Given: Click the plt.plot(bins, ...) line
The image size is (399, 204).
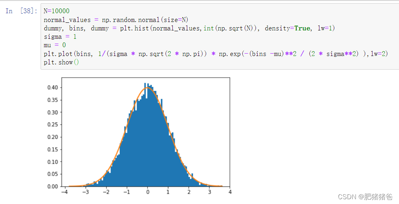Looking at the screenshot, I should pyautogui.click(x=216, y=54).
